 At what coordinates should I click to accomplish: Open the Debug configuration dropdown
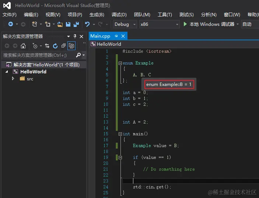coord(125,24)
